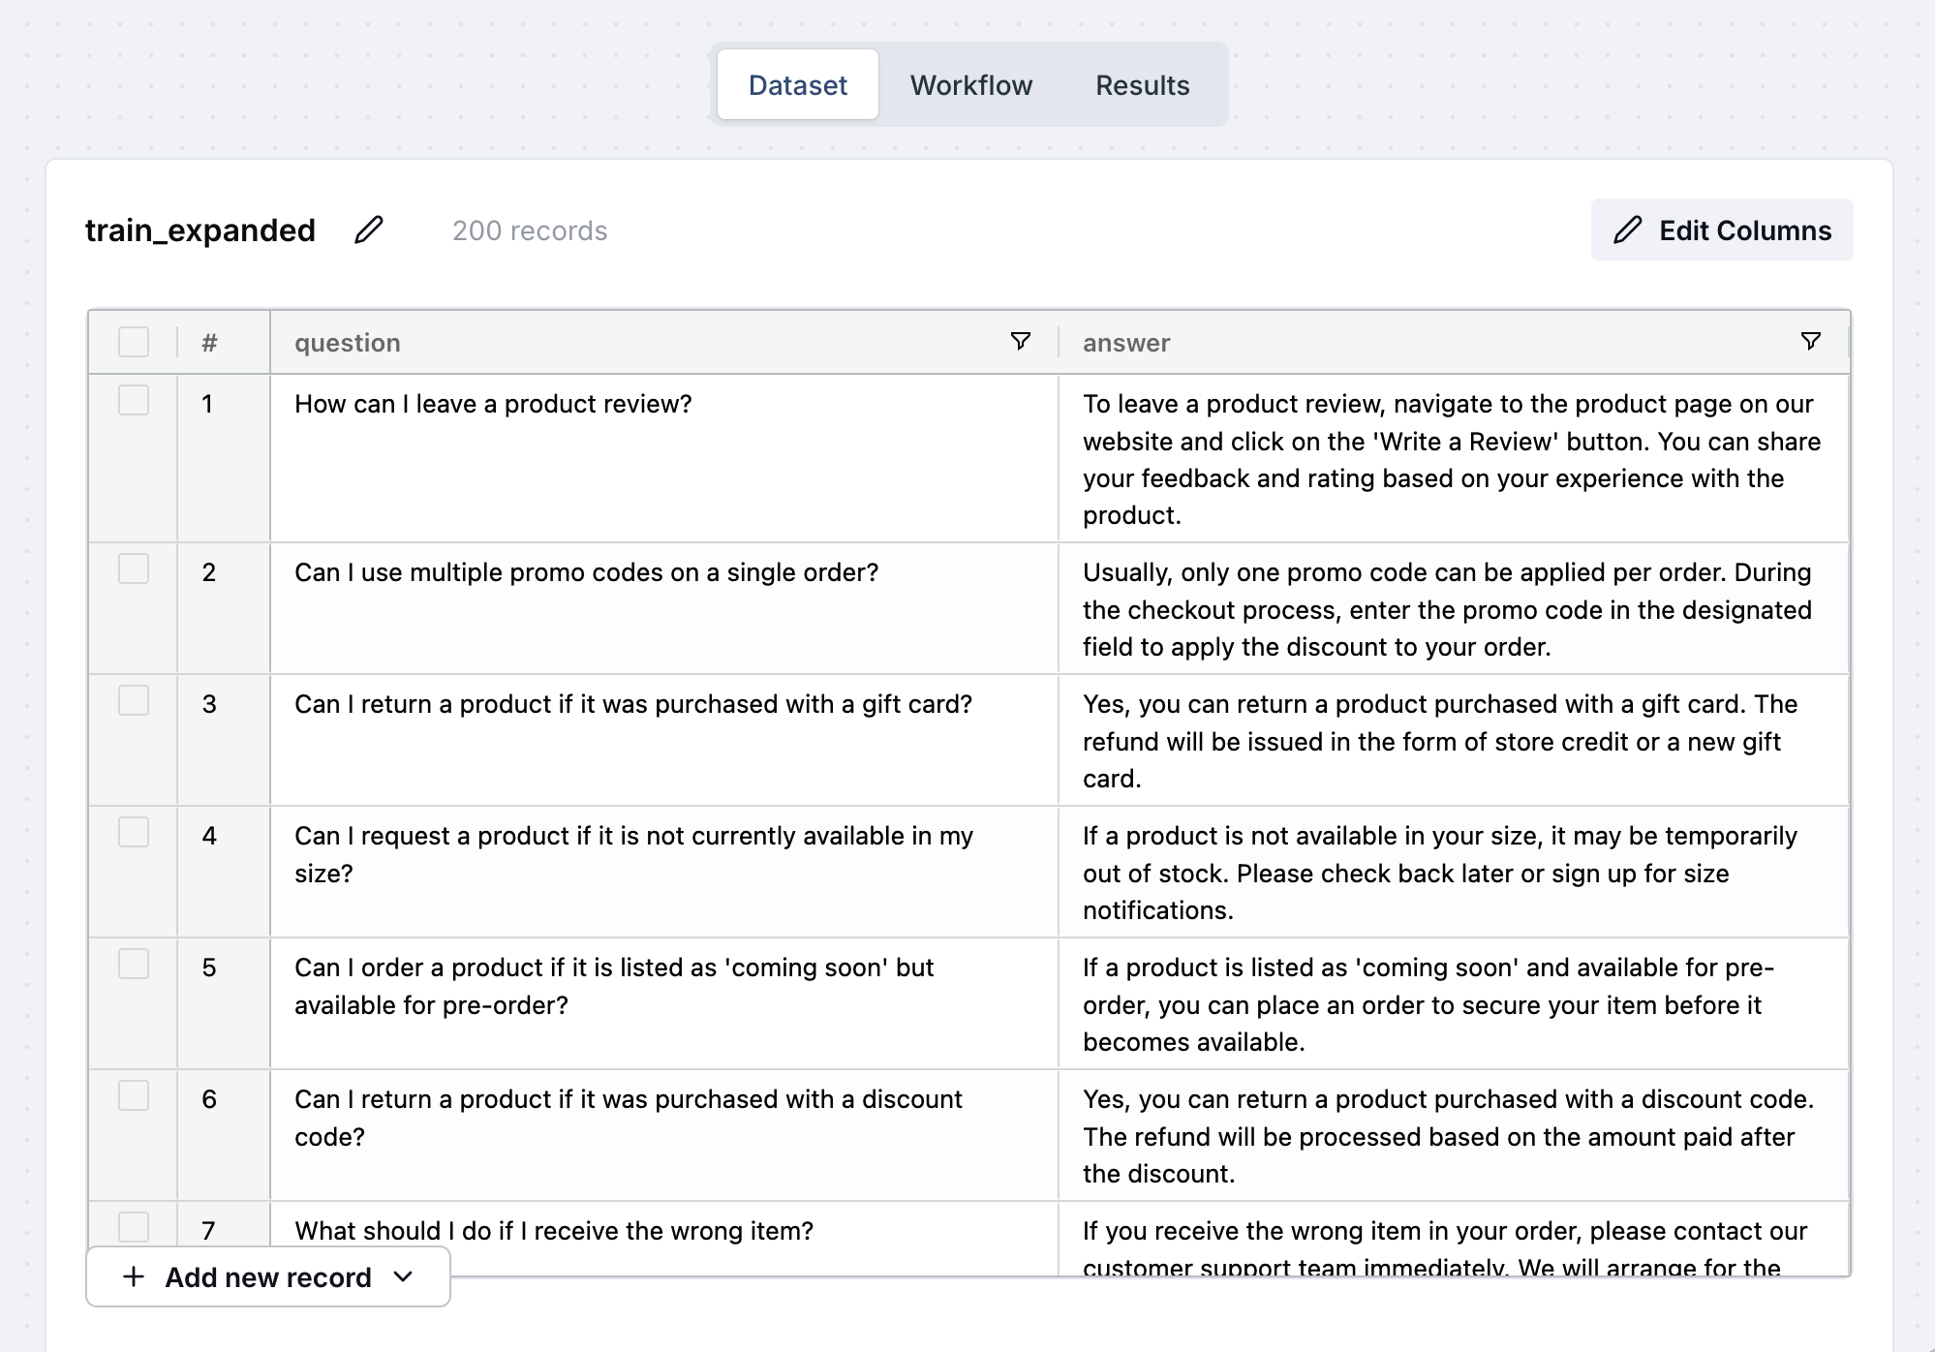Expand the Add new record dropdown chevron
Screen dimensions: 1935x1352
(404, 1277)
